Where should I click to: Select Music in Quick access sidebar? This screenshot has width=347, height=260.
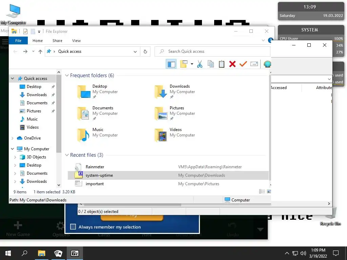click(32, 119)
